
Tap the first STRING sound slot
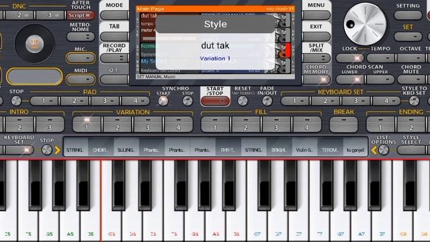coord(75,147)
